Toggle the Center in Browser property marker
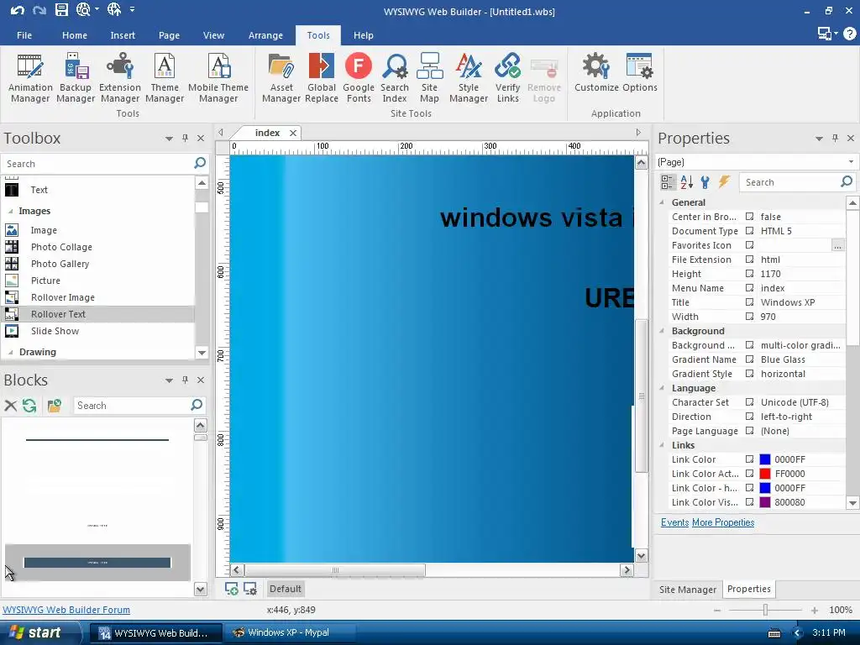Screen dimensions: 860x645 (749, 217)
